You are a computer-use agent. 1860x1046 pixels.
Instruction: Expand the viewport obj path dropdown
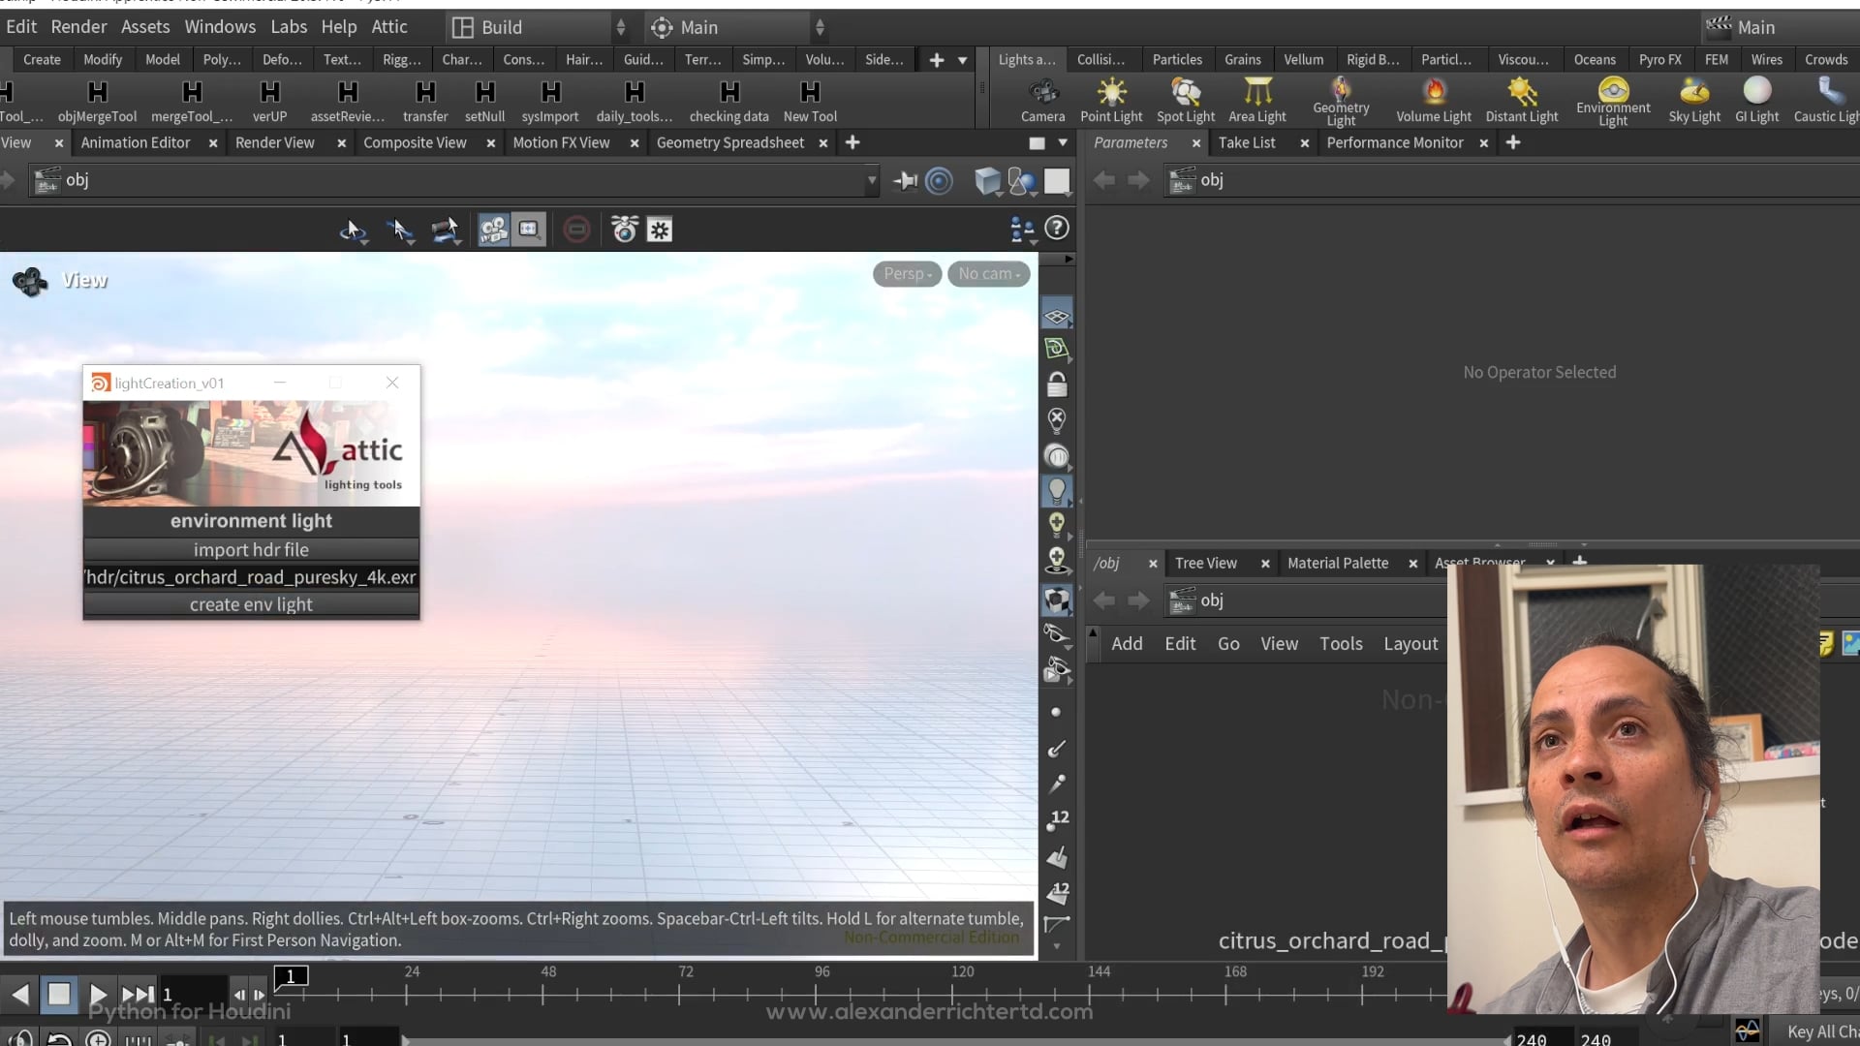pos(871,180)
